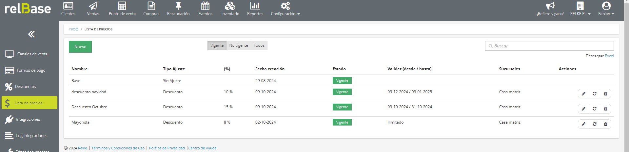The image size is (629, 152).
Task: Open Relke footer link
Action: [x=83, y=148]
